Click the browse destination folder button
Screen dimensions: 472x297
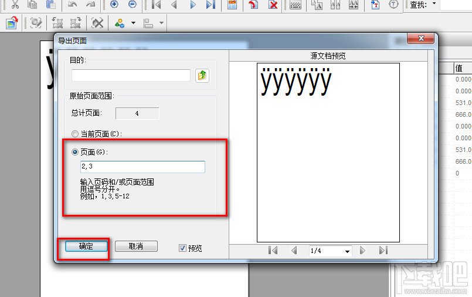[x=202, y=75]
